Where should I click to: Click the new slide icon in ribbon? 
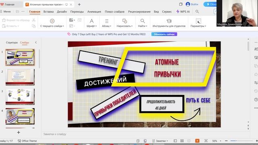[71, 20]
